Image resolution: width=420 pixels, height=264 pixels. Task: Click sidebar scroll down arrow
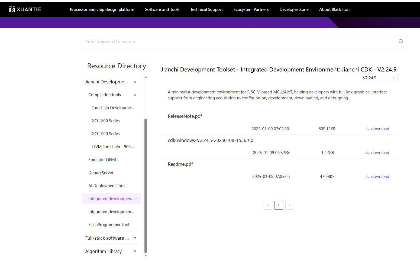146,255
